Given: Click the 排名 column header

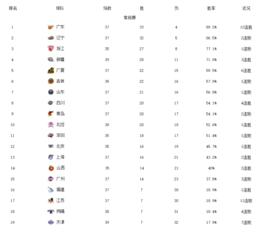Looking at the screenshot, I should tap(13, 9).
